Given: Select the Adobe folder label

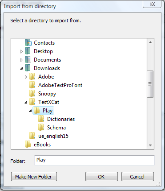Looking at the screenshot, I should tap(46, 77).
